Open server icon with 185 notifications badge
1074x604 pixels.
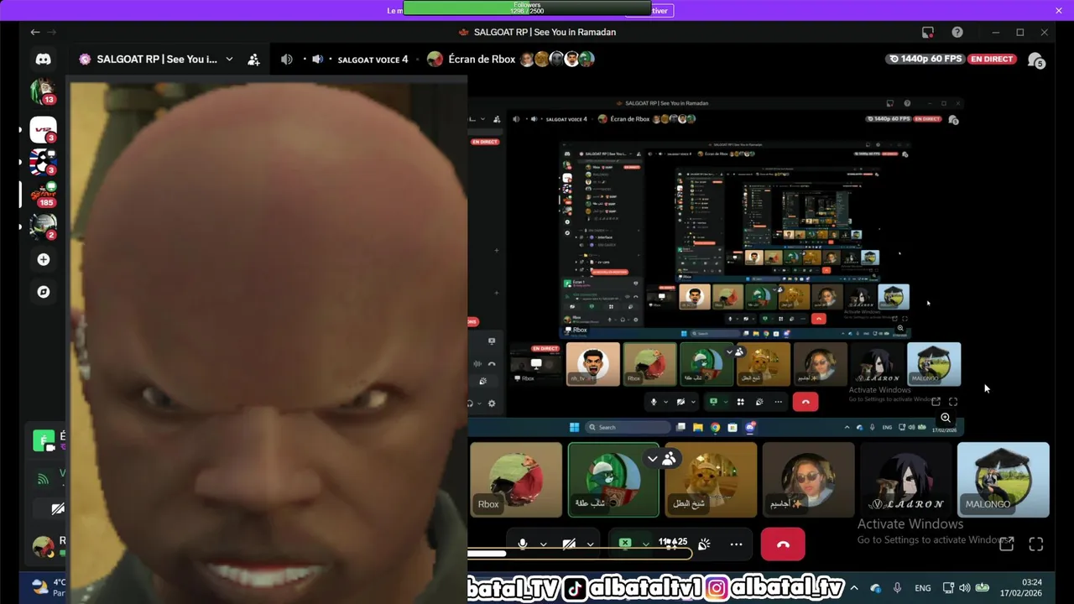click(x=43, y=195)
